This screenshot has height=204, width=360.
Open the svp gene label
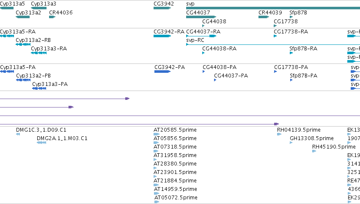tap(190, 4)
